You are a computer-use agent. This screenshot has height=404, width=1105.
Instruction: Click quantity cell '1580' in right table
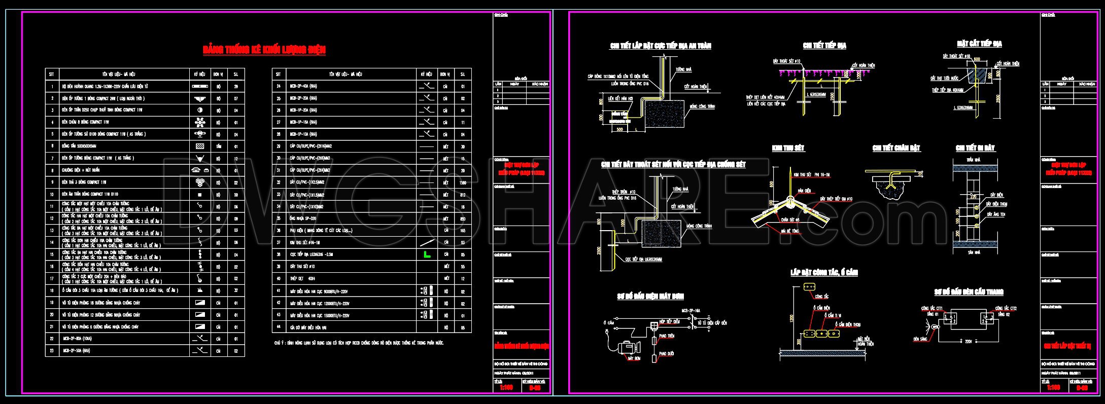point(463,182)
